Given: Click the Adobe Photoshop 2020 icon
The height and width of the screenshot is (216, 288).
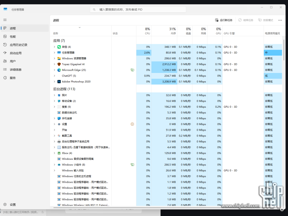Looking at the screenshot, I should coord(59,82).
